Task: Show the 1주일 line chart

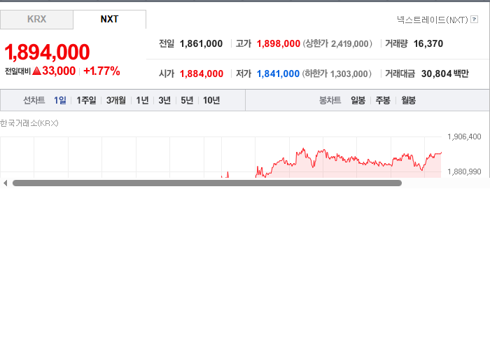Action: coord(86,100)
